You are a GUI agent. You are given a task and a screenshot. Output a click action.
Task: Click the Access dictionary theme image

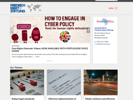click(64, 82)
